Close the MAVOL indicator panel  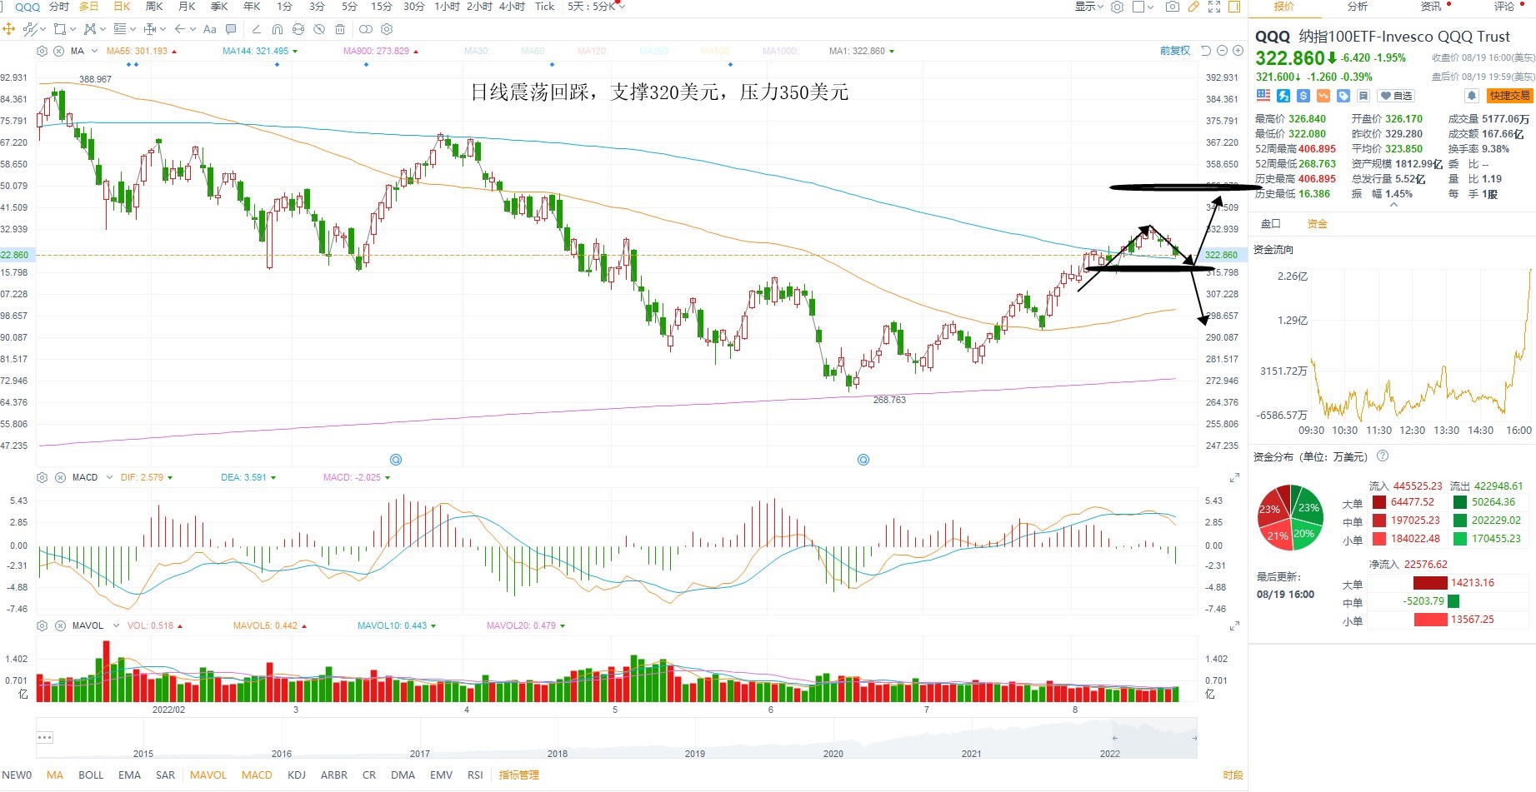pos(61,625)
